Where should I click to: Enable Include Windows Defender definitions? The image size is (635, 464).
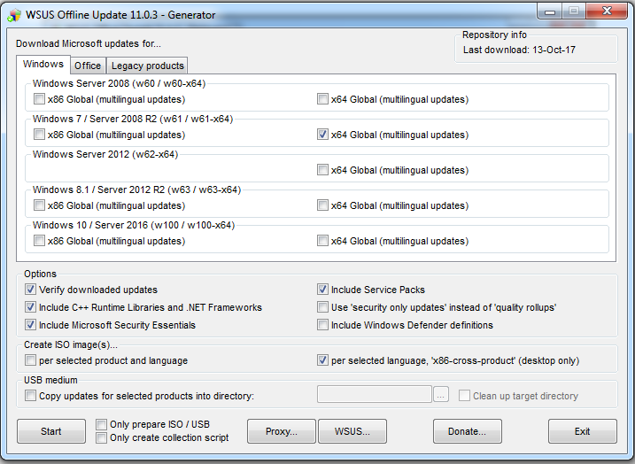[x=323, y=325]
